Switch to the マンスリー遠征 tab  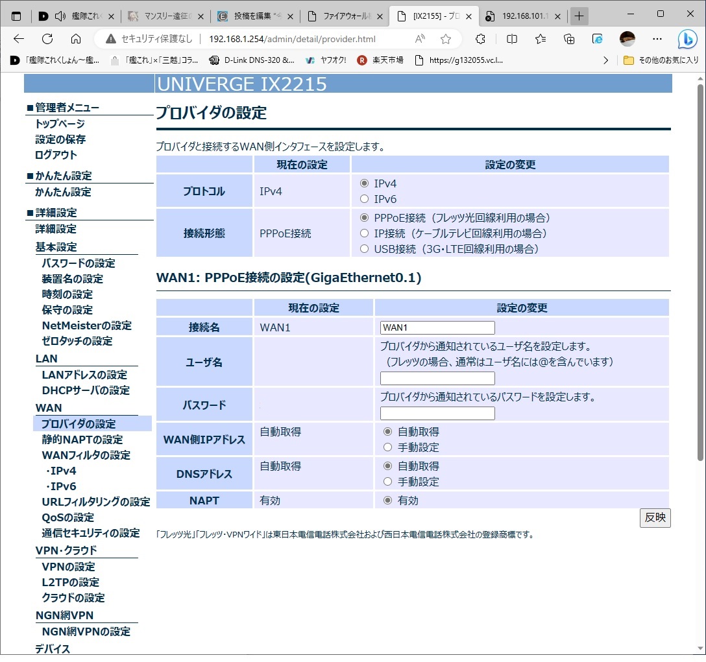click(x=167, y=17)
